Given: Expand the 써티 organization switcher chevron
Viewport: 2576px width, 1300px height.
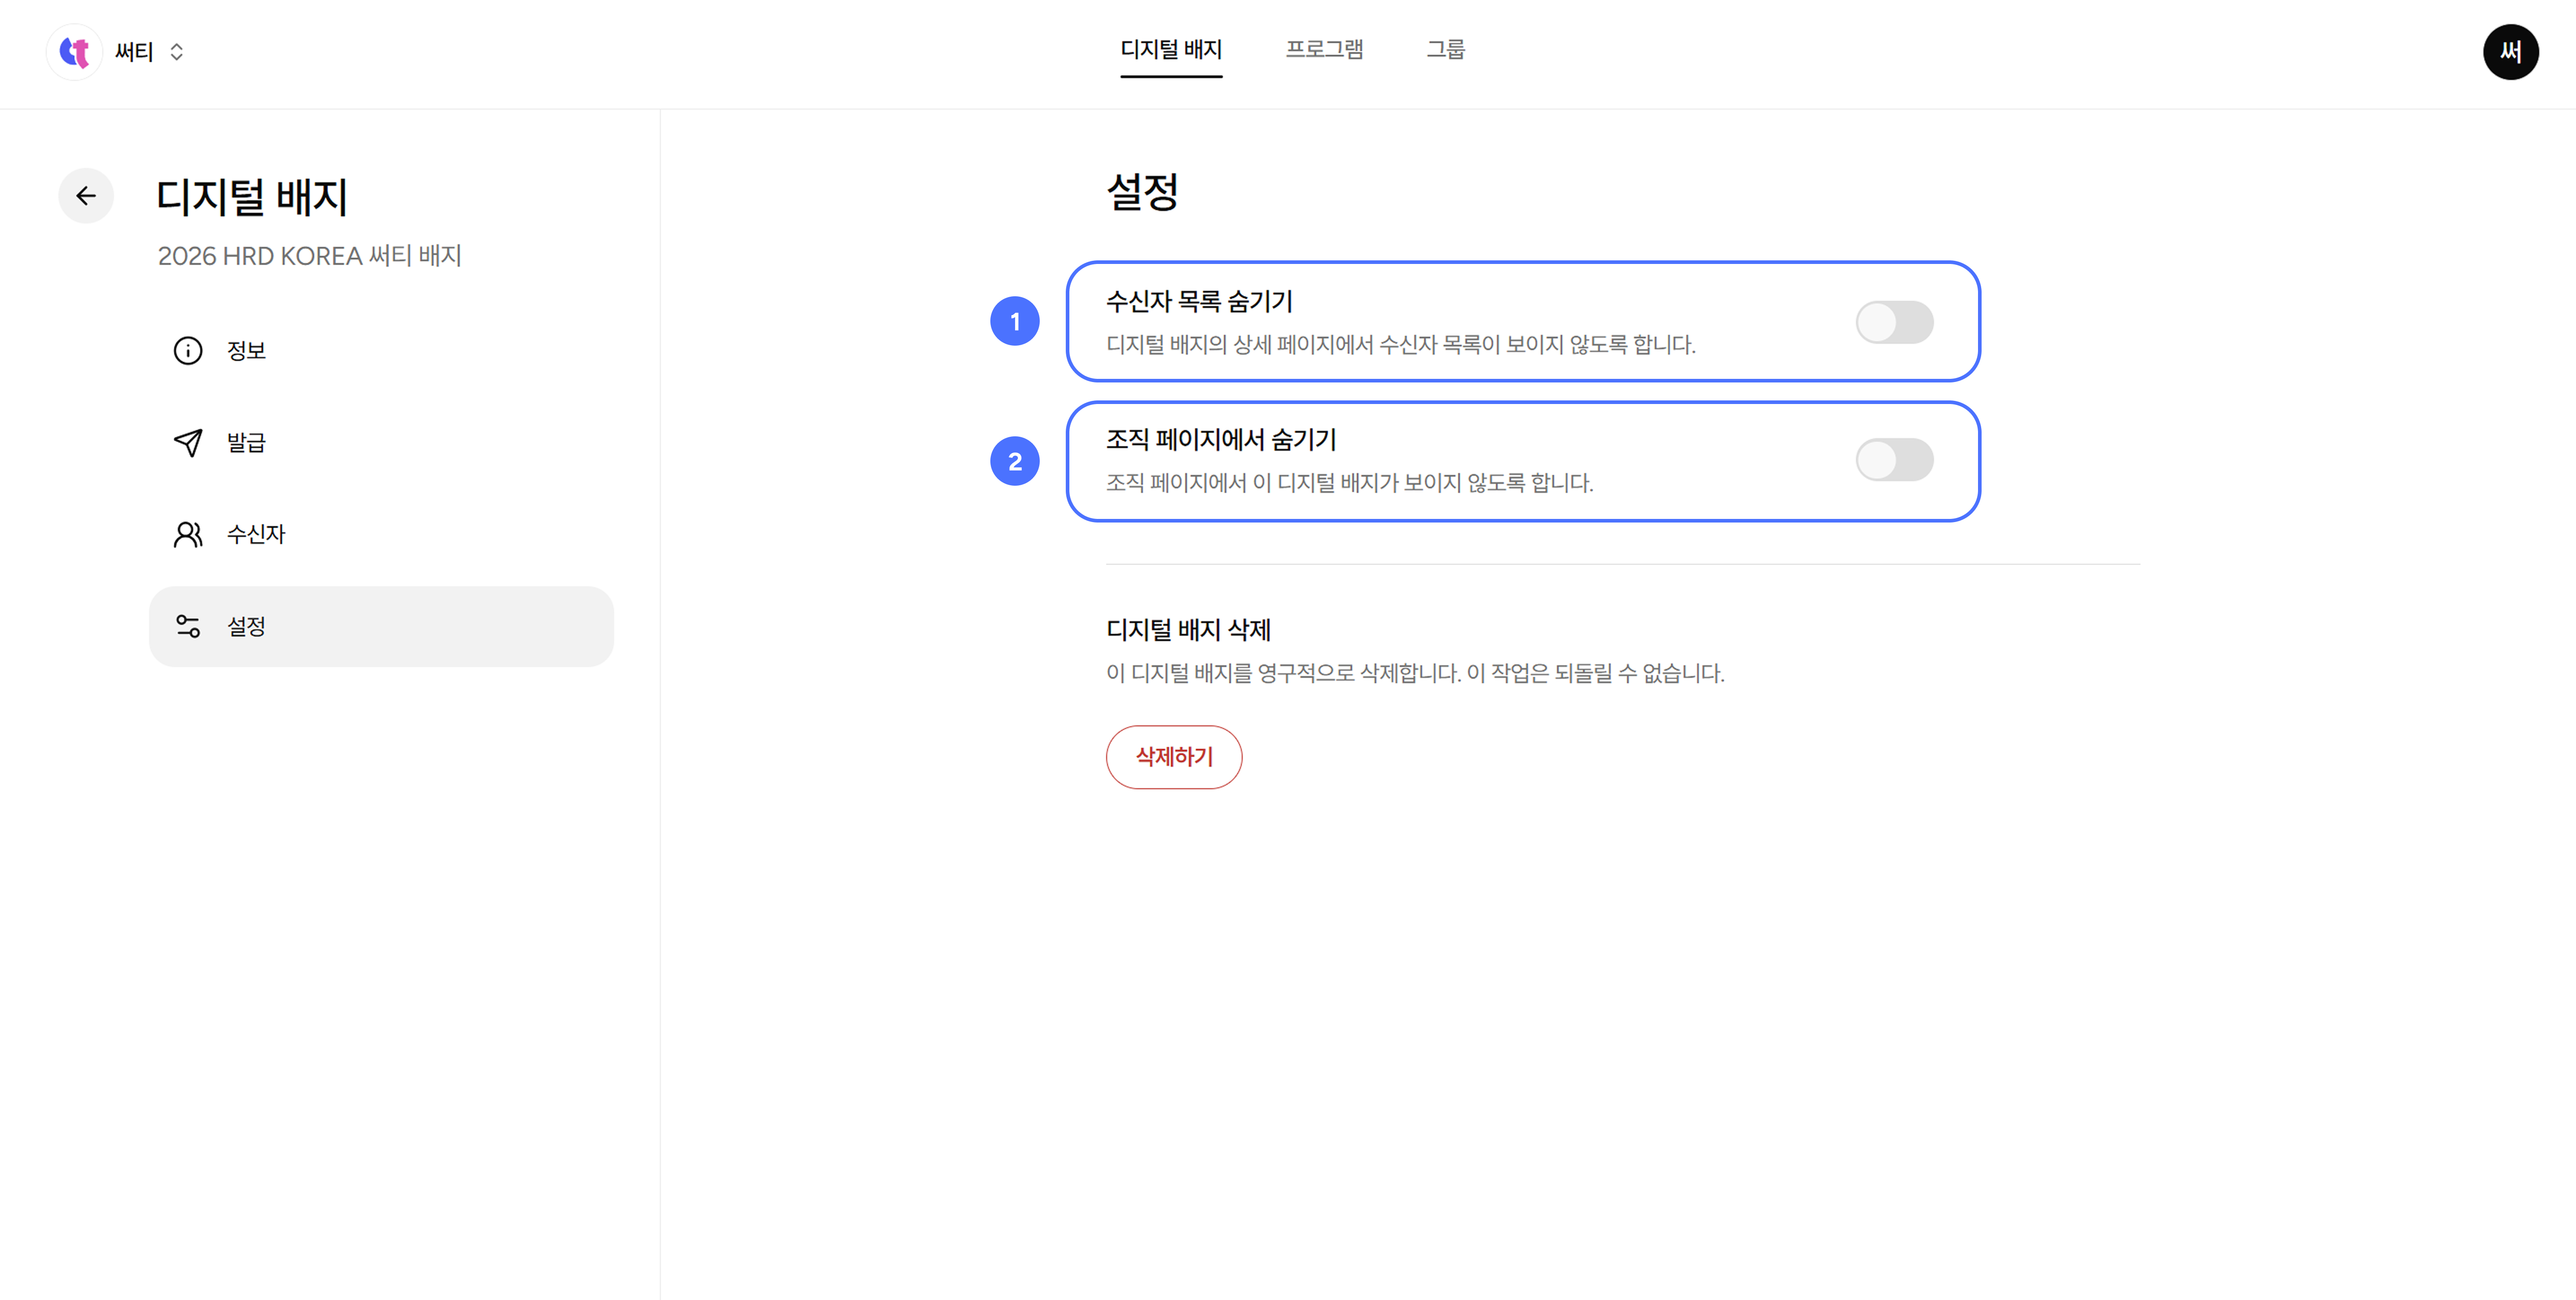Looking at the screenshot, I should pyautogui.click(x=177, y=52).
